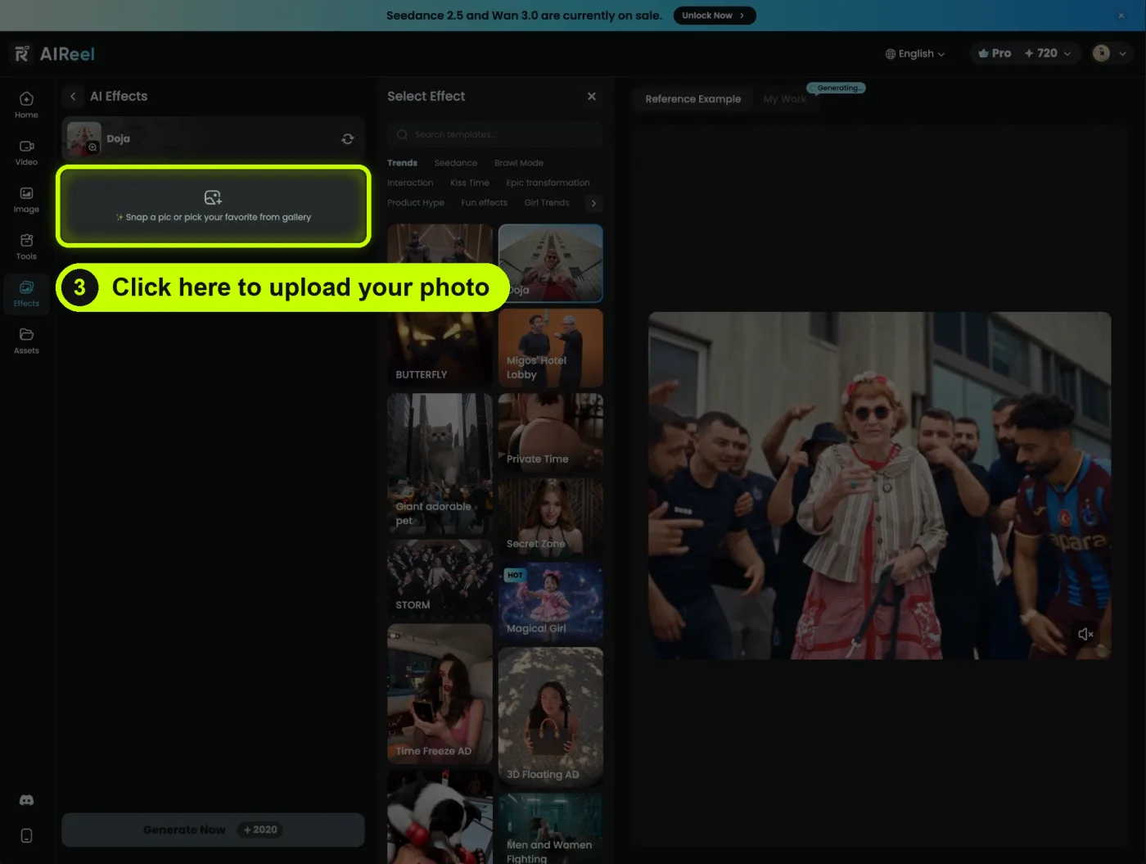Image resolution: width=1146 pixels, height=864 pixels.
Task: Click Unlock Now in sale banner
Action: coord(714,16)
